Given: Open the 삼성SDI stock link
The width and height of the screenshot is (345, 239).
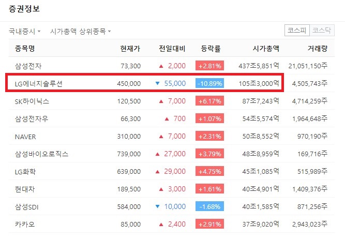Looking at the screenshot, I should point(26,207).
